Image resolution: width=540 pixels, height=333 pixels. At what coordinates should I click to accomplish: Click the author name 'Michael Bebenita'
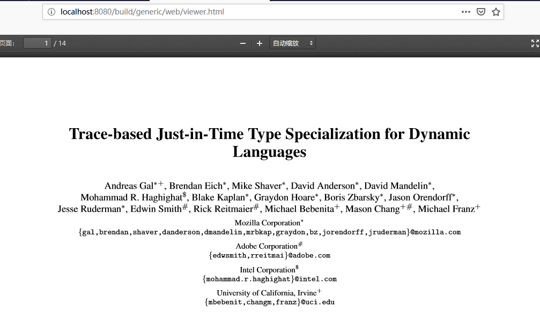299,209
